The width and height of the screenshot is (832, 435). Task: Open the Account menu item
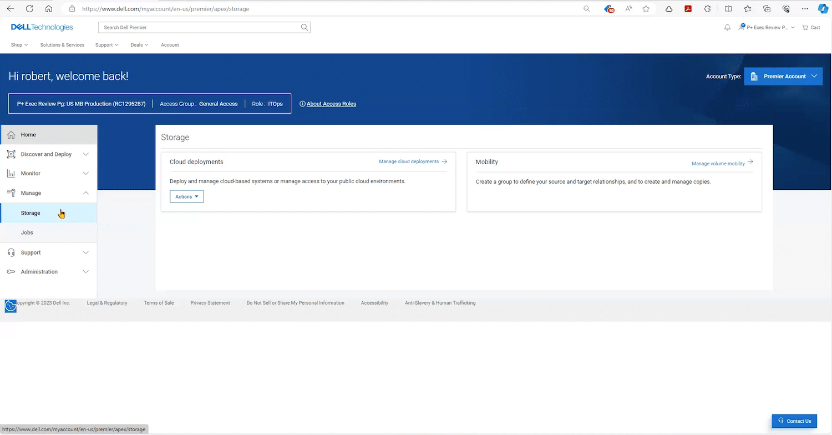[x=170, y=45]
